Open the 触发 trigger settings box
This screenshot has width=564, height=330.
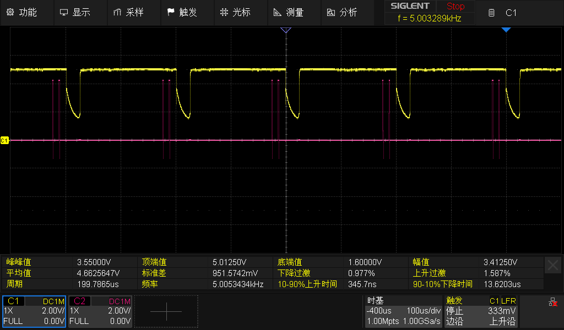click(x=480, y=311)
